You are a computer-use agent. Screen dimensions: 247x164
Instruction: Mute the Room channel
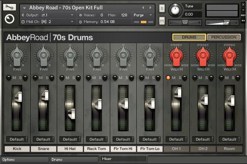(x=222, y=78)
